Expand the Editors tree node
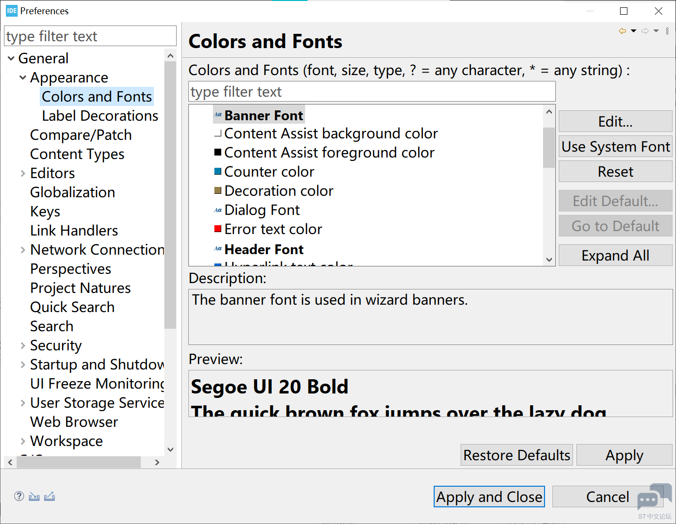The width and height of the screenshot is (676, 524). click(x=23, y=173)
